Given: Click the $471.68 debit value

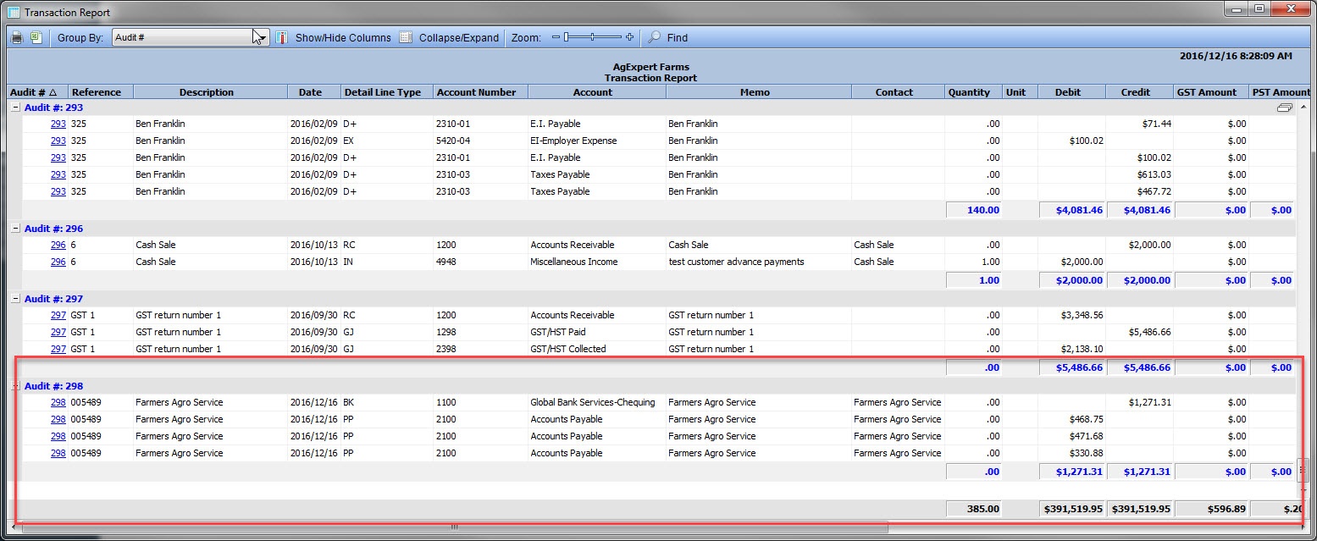Looking at the screenshot, I should [1087, 436].
